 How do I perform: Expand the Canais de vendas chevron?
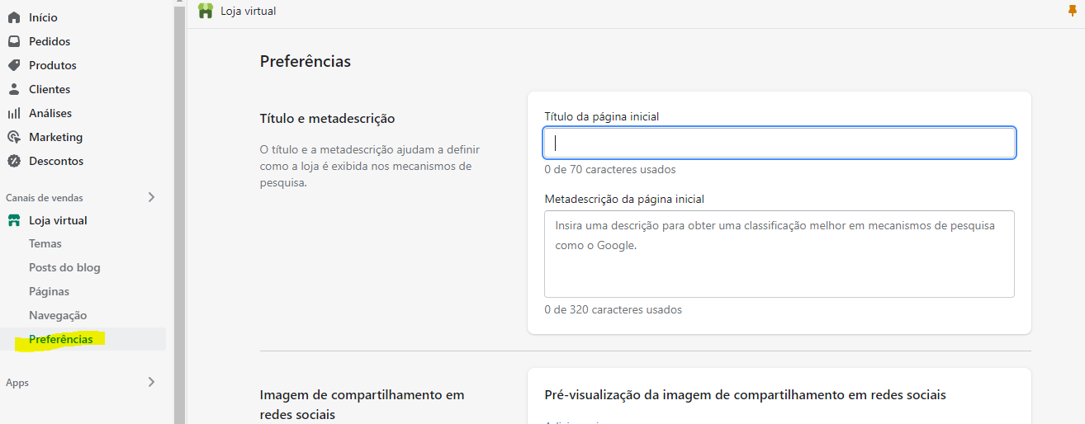pyautogui.click(x=151, y=197)
